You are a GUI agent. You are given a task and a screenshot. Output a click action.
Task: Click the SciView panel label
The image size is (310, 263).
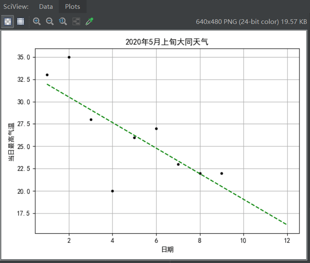16,7
